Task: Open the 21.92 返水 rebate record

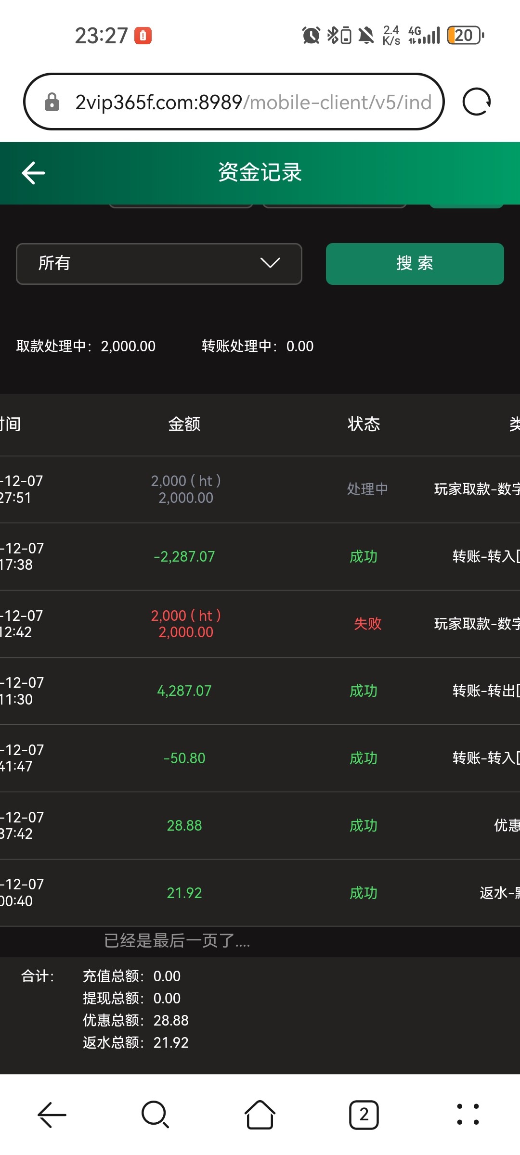Action: click(x=260, y=893)
